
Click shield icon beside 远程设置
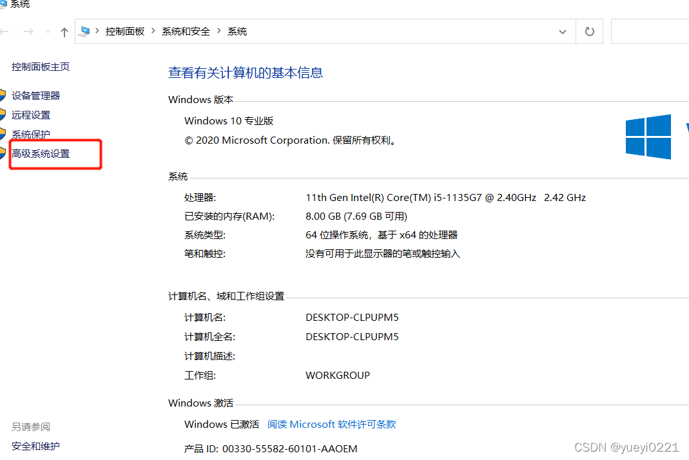coord(3,115)
